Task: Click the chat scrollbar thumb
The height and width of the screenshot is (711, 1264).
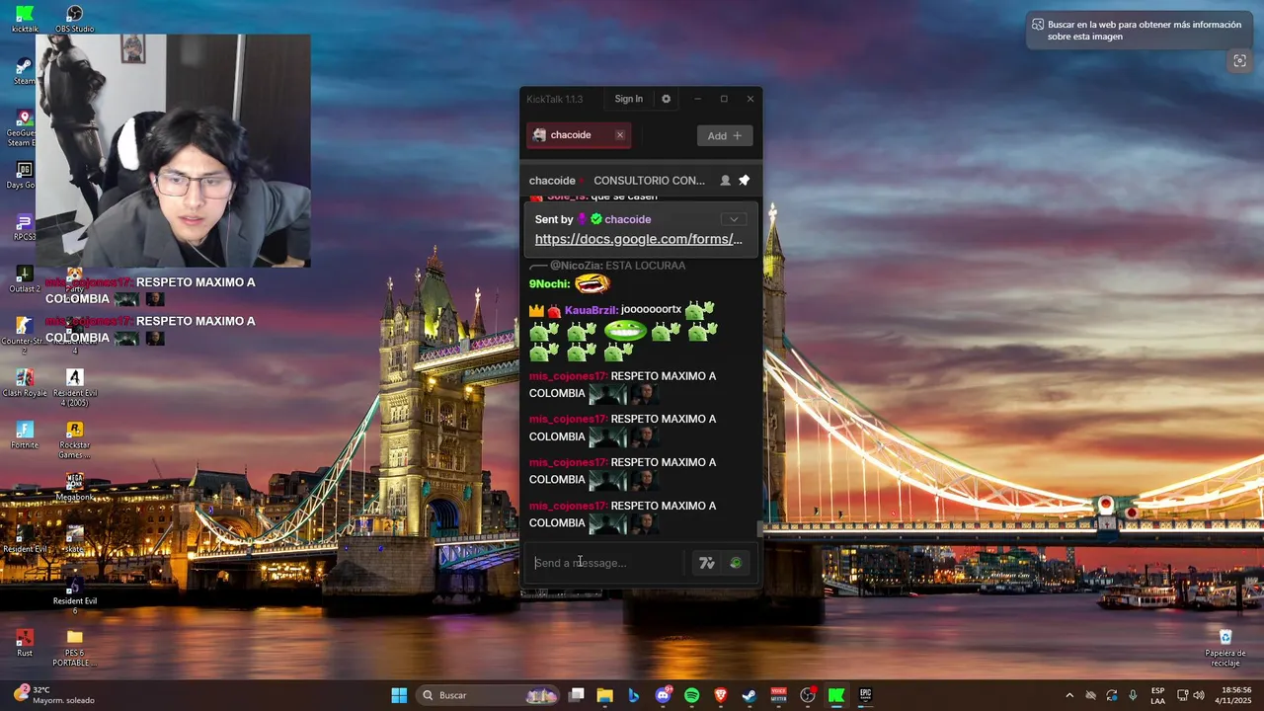Action: [759, 529]
